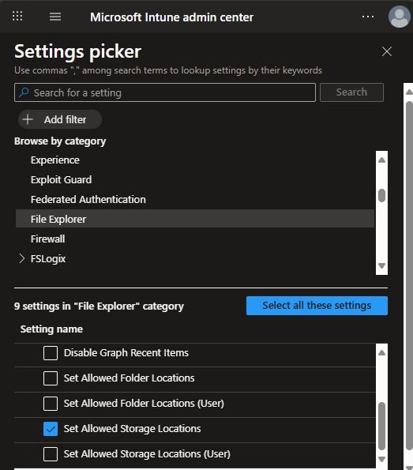Image resolution: width=413 pixels, height=470 pixels.
Task: Click Select all these settings button
Action: click(x=317, y=306)
